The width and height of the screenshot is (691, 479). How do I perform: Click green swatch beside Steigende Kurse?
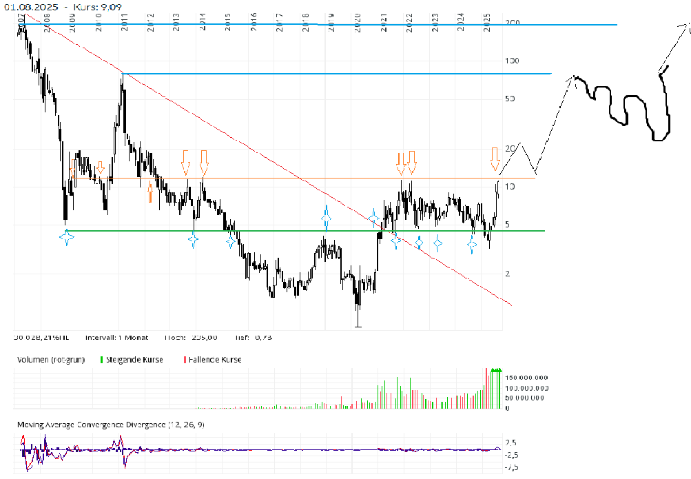[101, 360]
